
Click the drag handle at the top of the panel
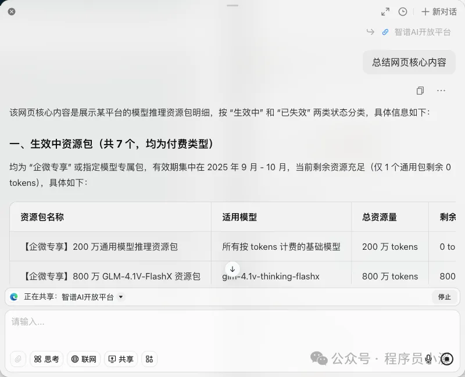(233, 5)
